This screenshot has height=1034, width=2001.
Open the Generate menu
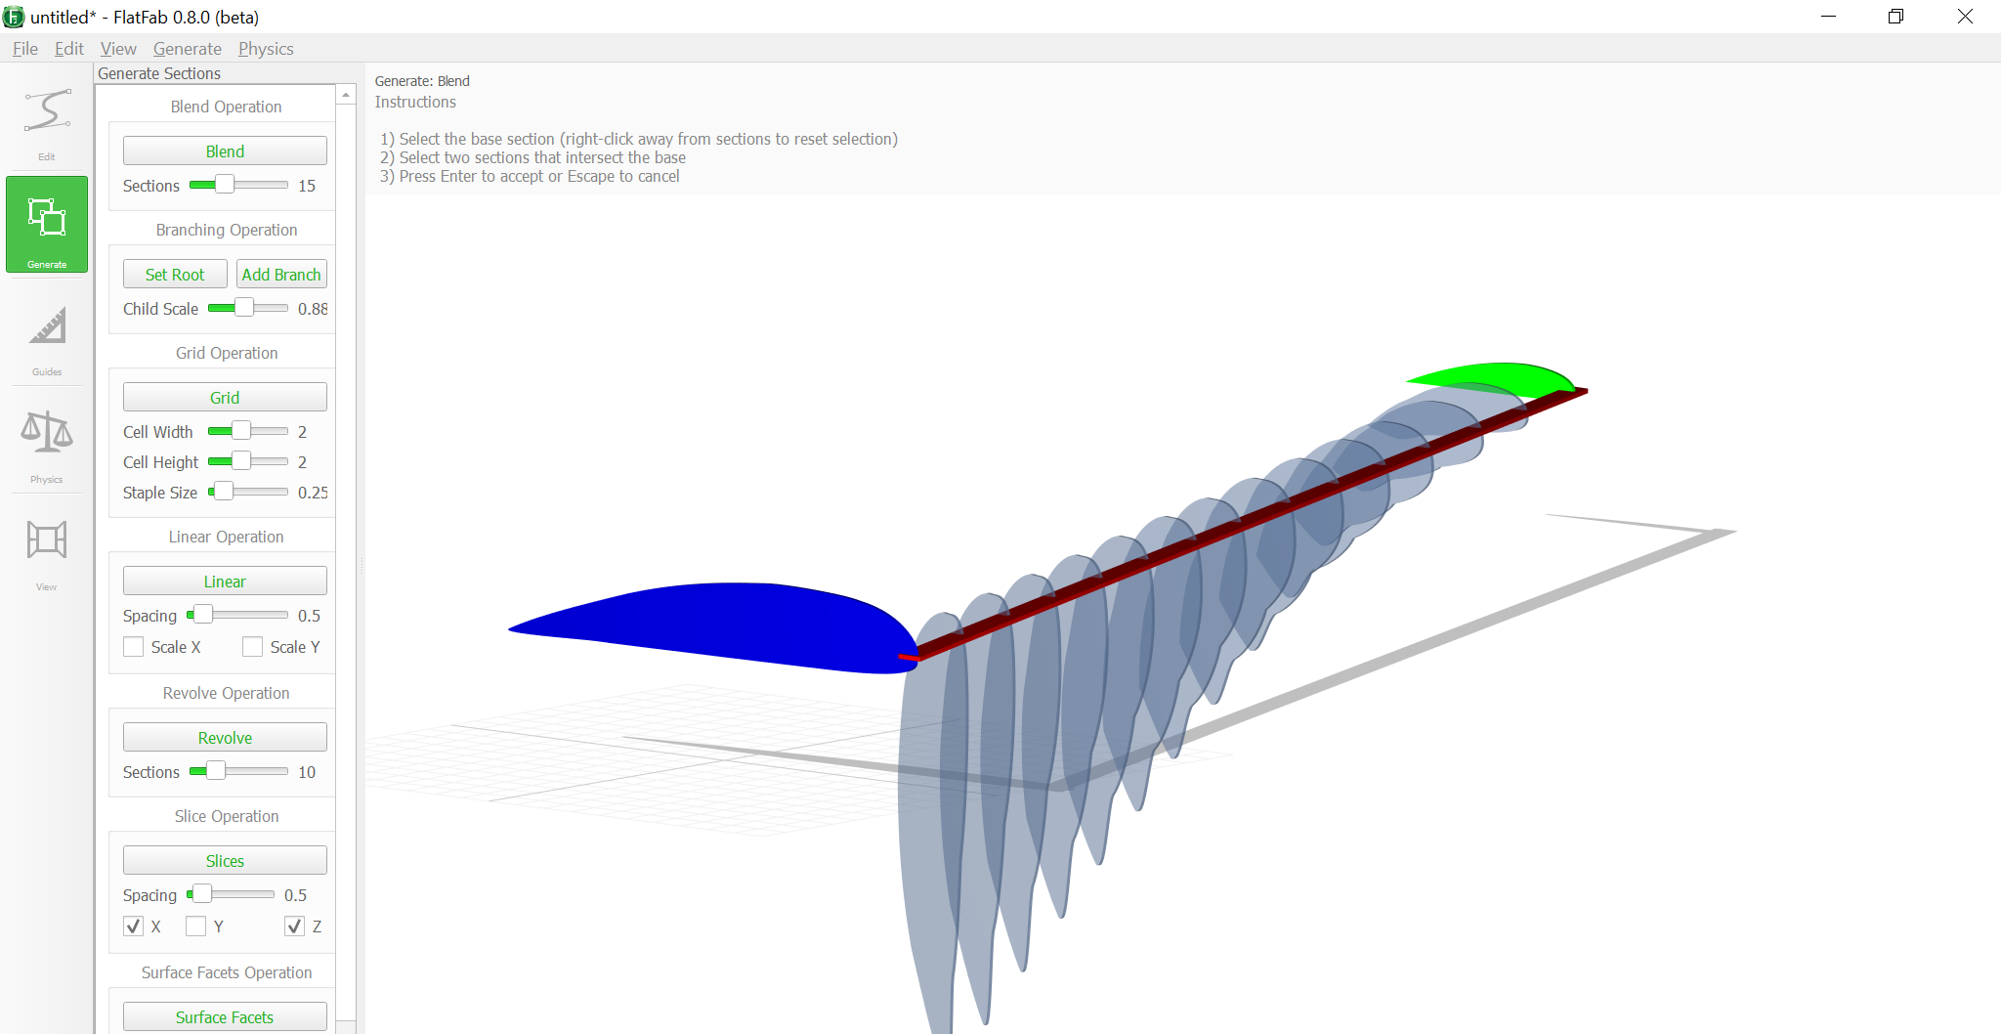(x=188, y=49)
